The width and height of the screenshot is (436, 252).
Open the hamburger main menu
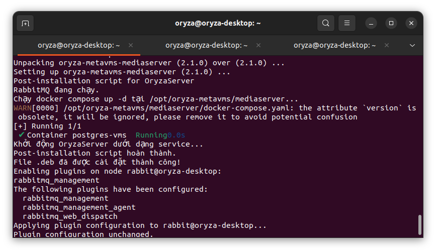click(x=347, y=23)
